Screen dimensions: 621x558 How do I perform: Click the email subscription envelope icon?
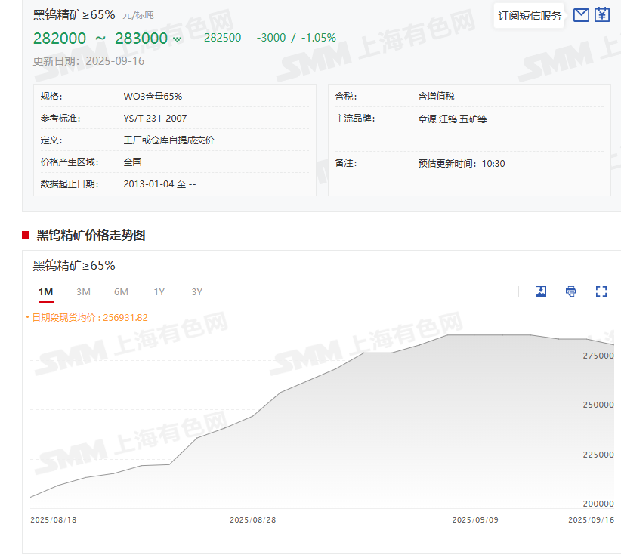pyautogui.click(x=581, y=15)
